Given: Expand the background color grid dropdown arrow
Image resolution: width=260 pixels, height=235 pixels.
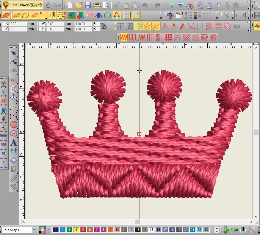Looking at the screenshot, I should click(x=48, y=230).
